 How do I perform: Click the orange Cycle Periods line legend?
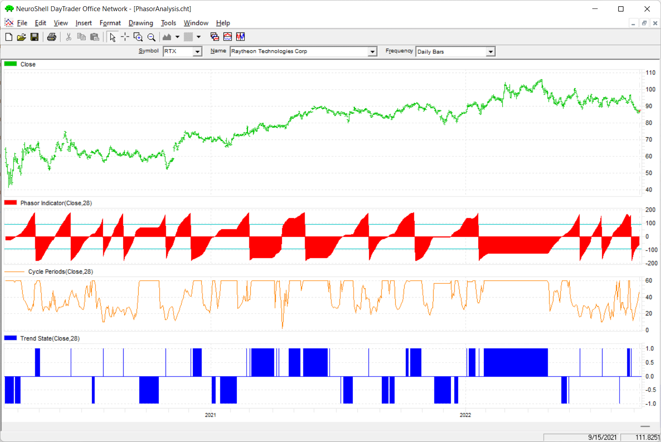(14, 272)
